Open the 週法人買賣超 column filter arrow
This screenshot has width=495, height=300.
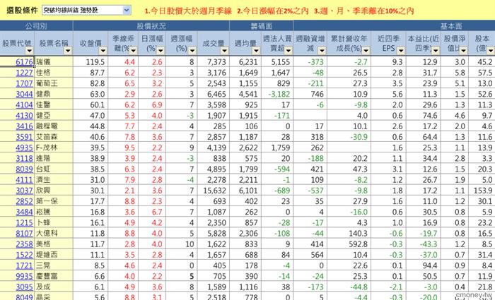point(289,51)
